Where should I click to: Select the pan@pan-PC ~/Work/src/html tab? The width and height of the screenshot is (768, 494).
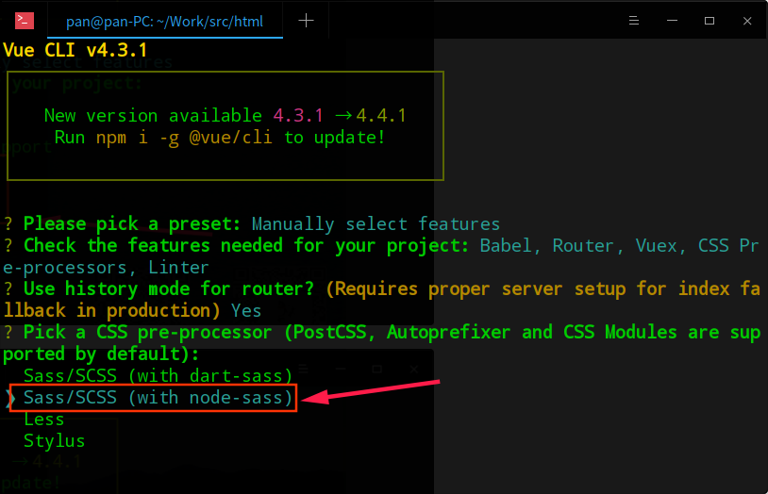coord(164,21)
